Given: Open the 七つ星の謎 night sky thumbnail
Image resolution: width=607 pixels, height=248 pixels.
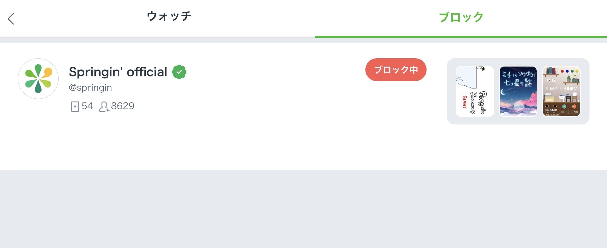Looking at the screenshot, I should tap(518, 91).
